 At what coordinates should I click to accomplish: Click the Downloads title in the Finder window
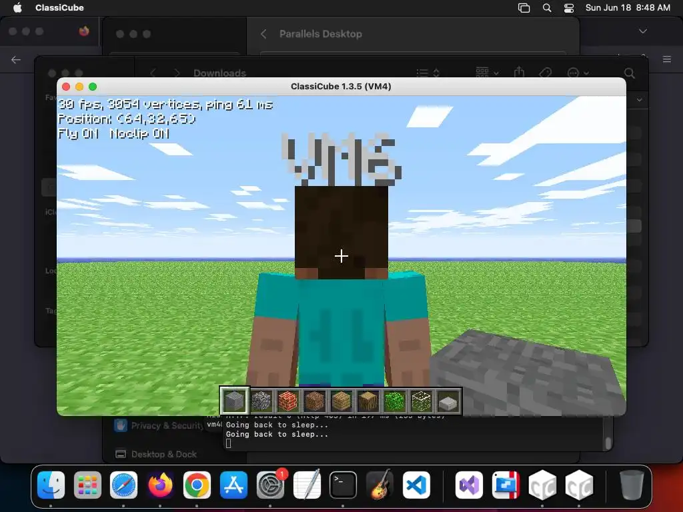click(219, 73)
